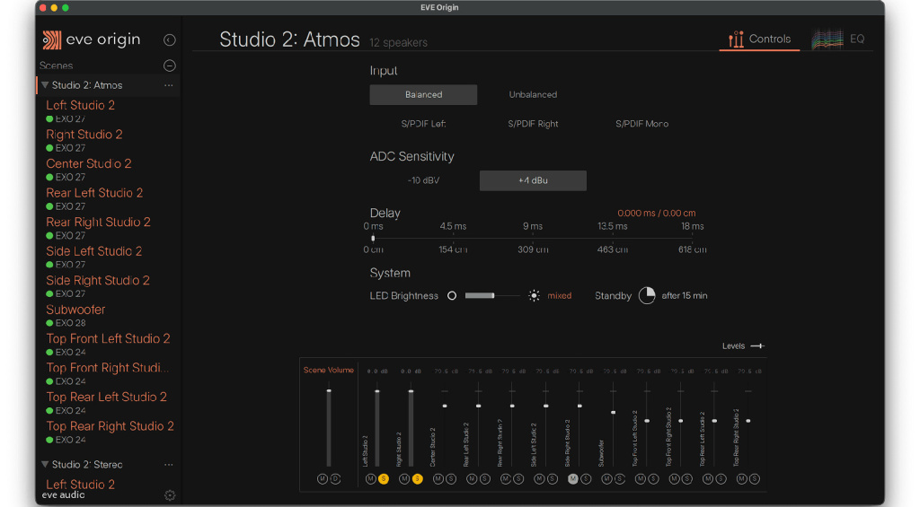The height and width of the screenshot is (507, 920).
Task: Click the Subwoofer level fader handle
Action: (x=613, y=412)
